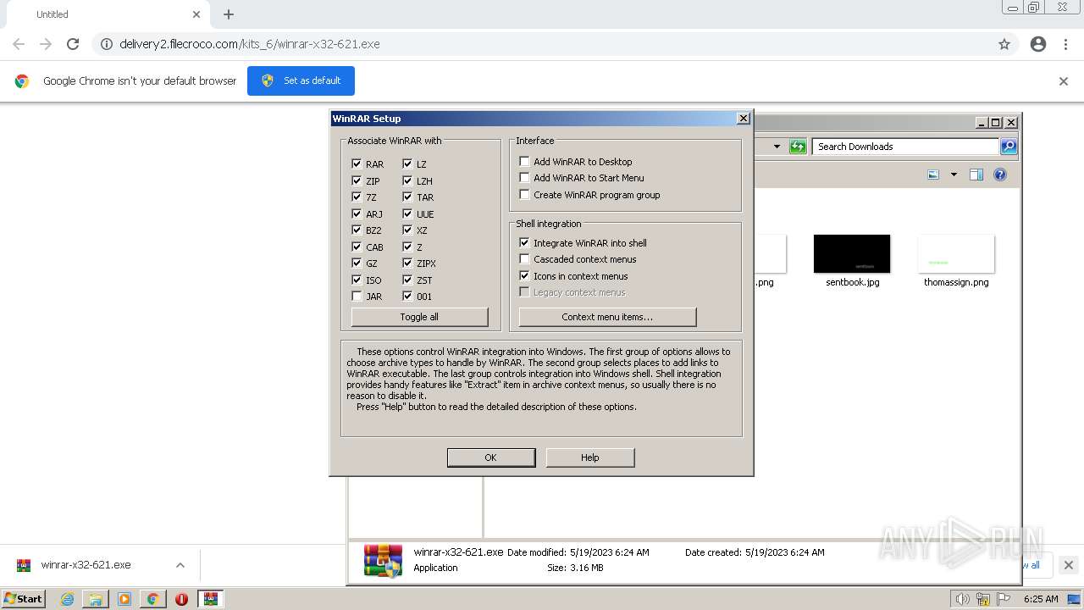Open Chrome three-dot menu
This screenshot has width=1084, height=610.
tap(1066, 44)
